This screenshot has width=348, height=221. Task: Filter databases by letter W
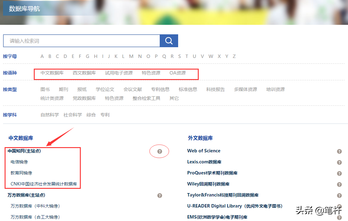click(211, 56)
